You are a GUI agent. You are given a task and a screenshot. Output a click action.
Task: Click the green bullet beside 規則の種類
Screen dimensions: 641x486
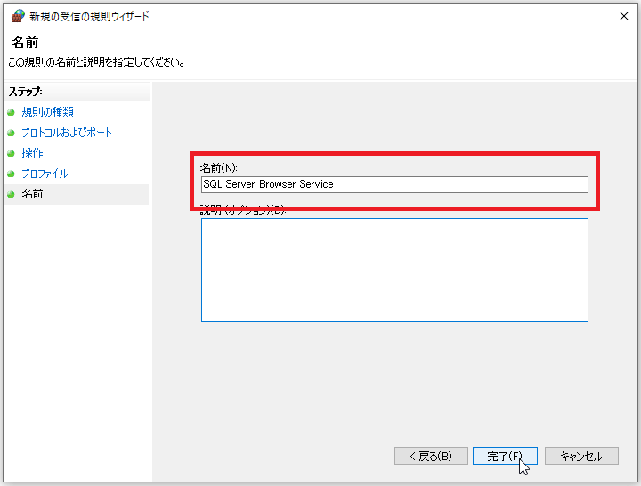(x=11, y=112)
